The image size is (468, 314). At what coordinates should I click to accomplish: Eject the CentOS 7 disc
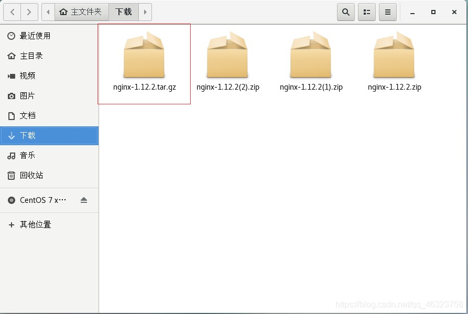[84, 200]
